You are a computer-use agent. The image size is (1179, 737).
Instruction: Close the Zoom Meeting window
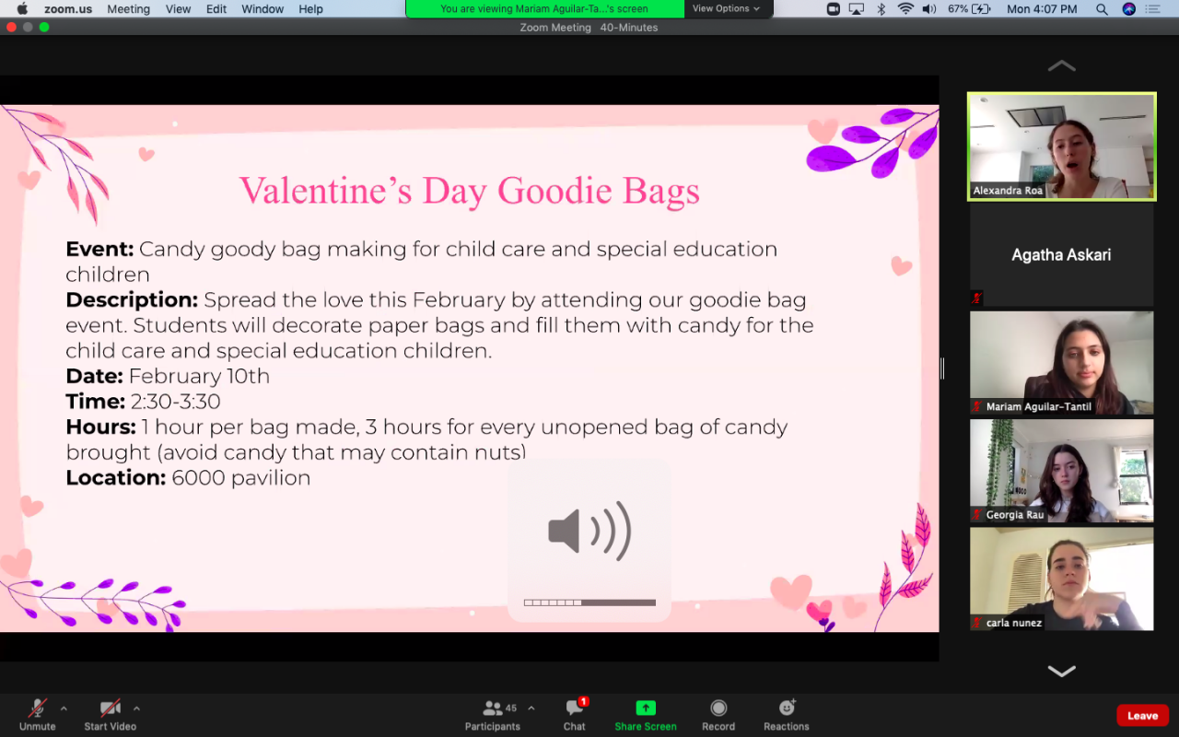(11, 27)
